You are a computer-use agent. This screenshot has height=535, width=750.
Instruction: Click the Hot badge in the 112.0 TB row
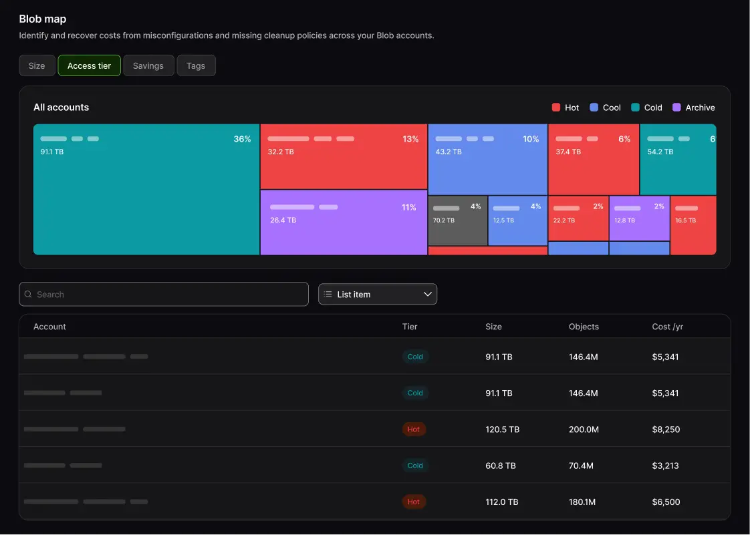(414, 502)
